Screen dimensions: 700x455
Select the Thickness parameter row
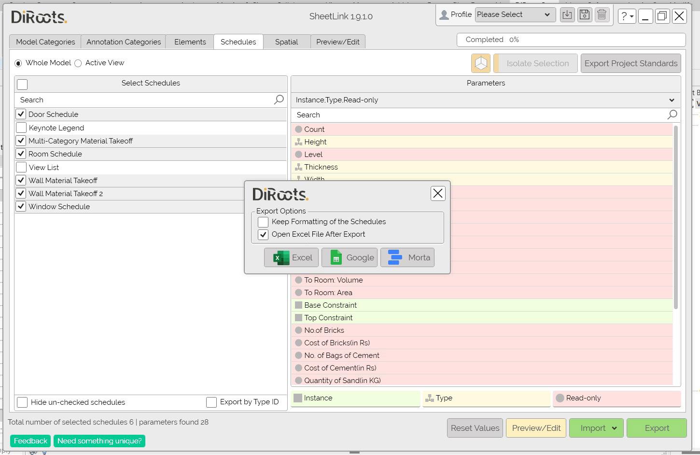[482, 167]
